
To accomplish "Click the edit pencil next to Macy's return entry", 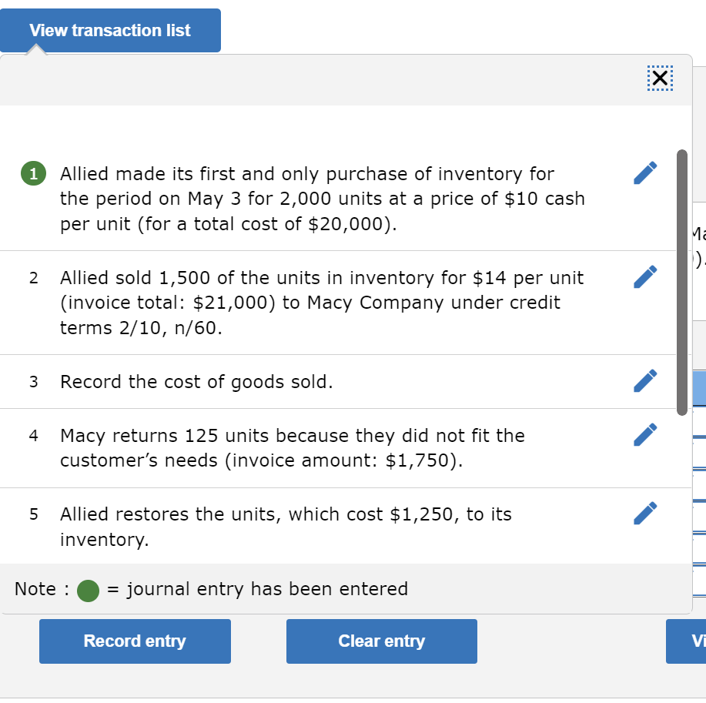I will [x=644, y=435].
